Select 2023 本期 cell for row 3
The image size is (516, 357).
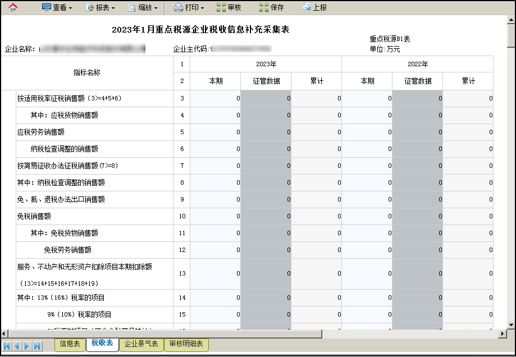click(x=215, y=98)
